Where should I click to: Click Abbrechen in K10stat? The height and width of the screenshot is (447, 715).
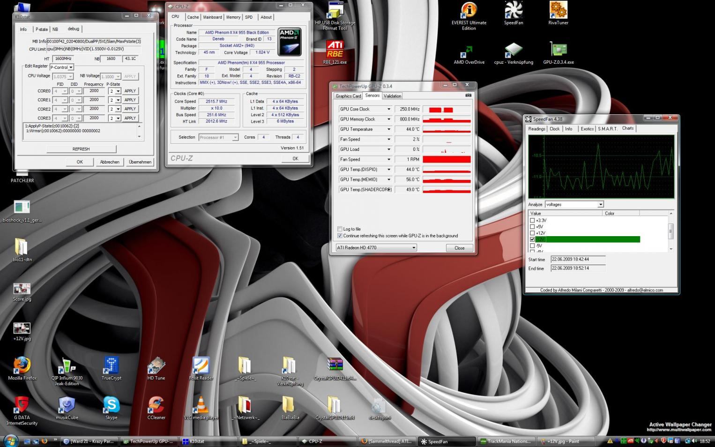coord(110,162)
